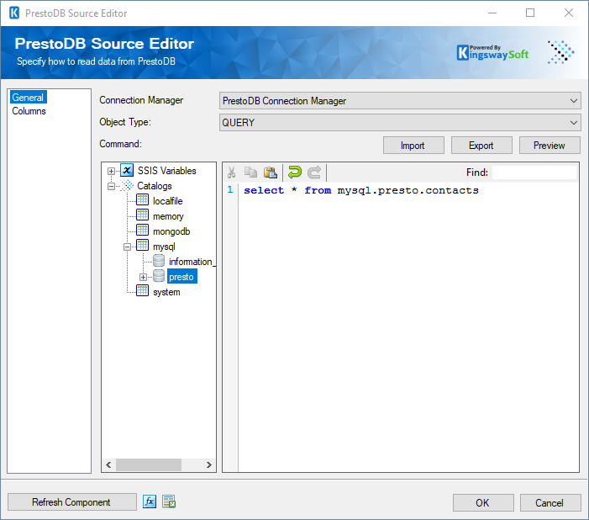
Task: Confirm with the OK button
Action: coord(483,502)
